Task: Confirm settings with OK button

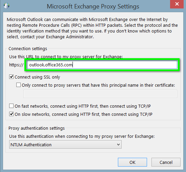Action: pyautogui.click(x=132, y=162)
